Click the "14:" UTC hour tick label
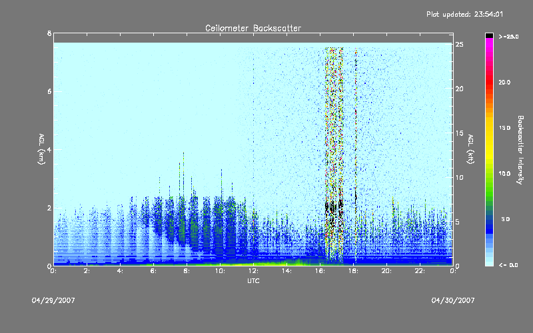Viewport: 533px width, 333px height. click(286, 271)
